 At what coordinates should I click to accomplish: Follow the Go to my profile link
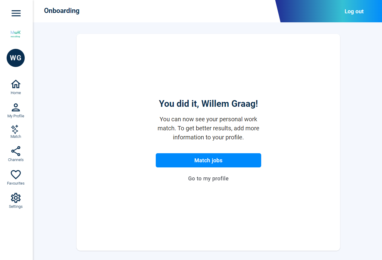pyautogui.click(x=208, y=179)
